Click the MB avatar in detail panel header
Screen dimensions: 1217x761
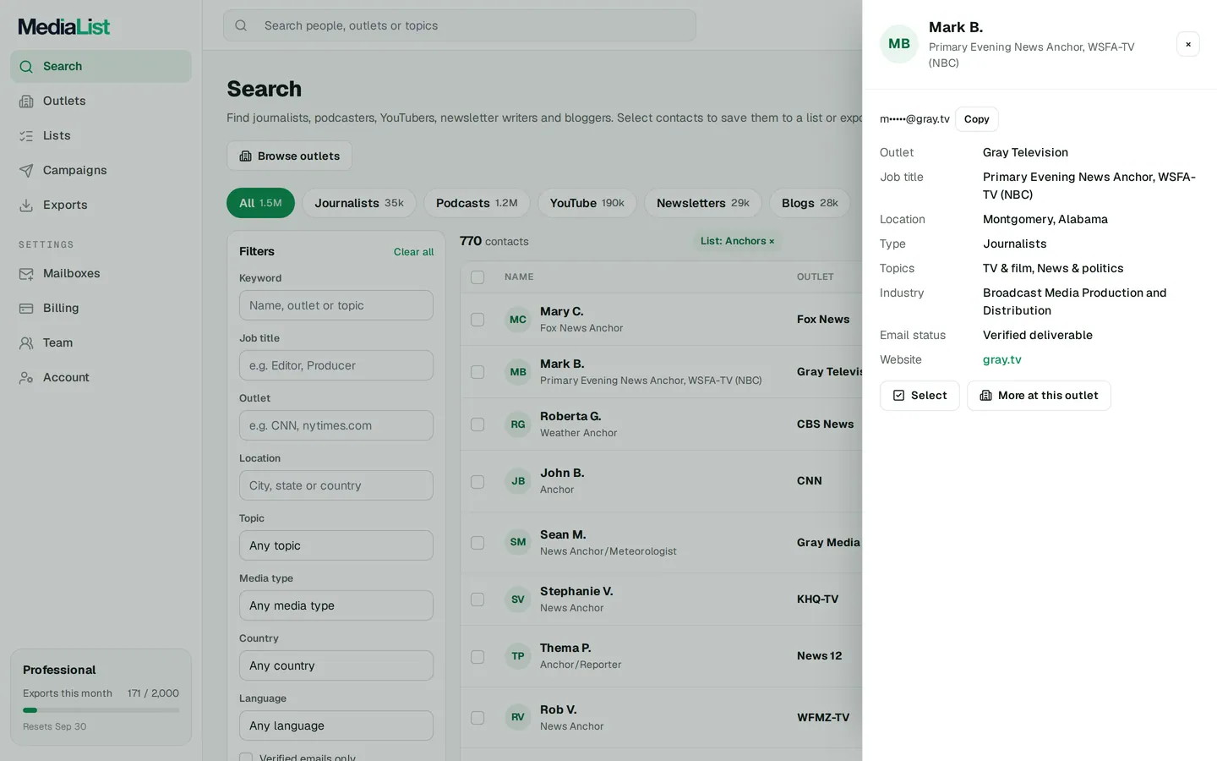(x=899, y=44)
